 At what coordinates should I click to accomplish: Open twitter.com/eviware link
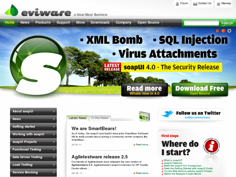[x=197, y=118]
